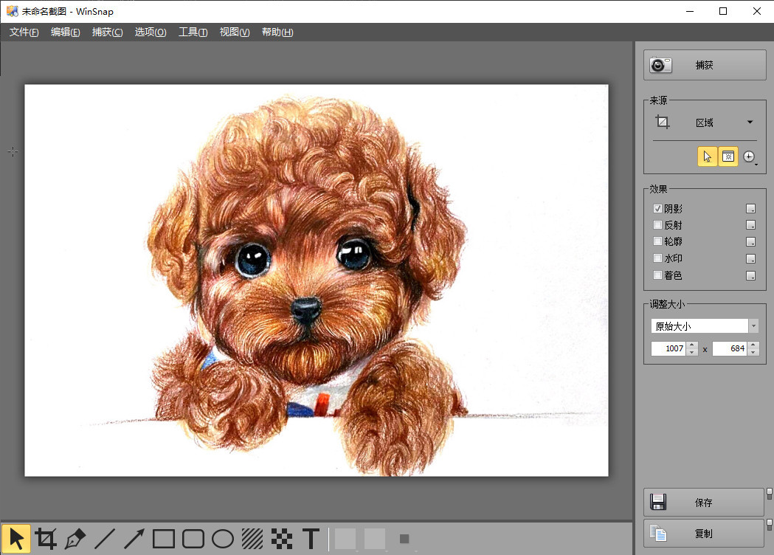Click the 保存 save button

703,503
